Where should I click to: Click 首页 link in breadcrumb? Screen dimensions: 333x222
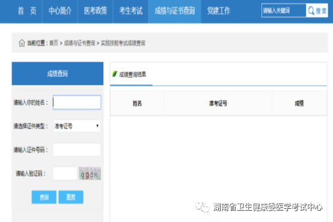tap(53, 43)
